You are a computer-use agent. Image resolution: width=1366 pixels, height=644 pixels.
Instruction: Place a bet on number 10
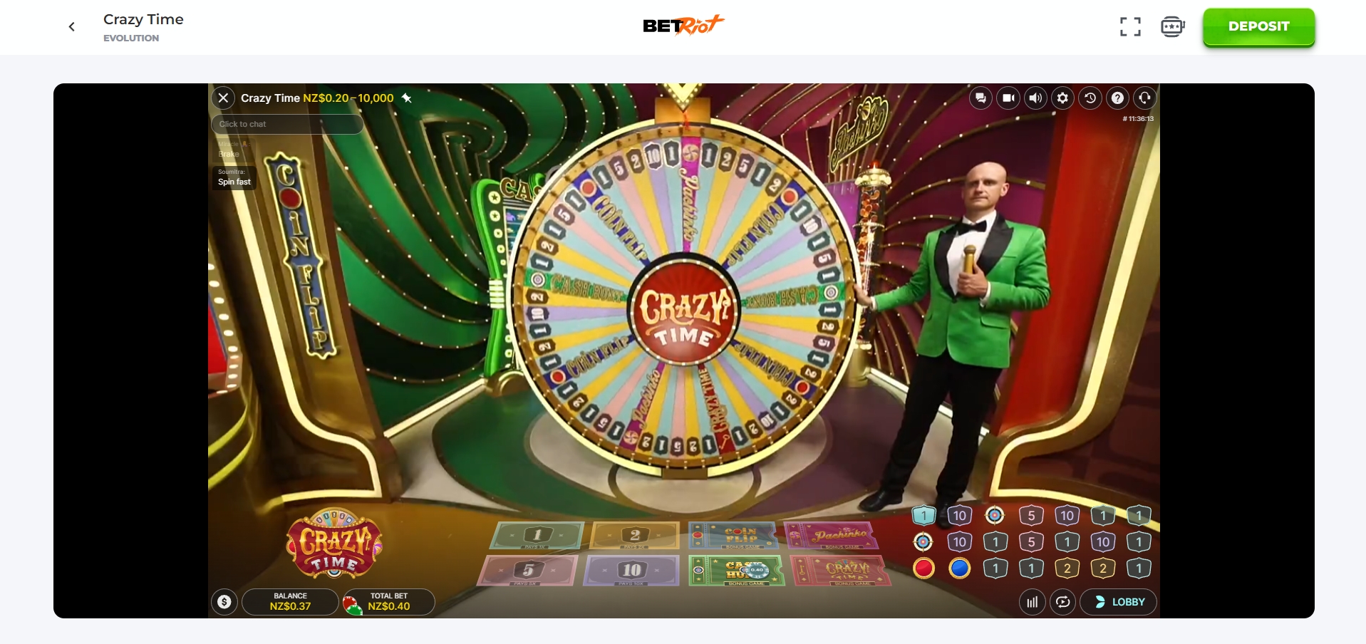(x=631, y=571)
